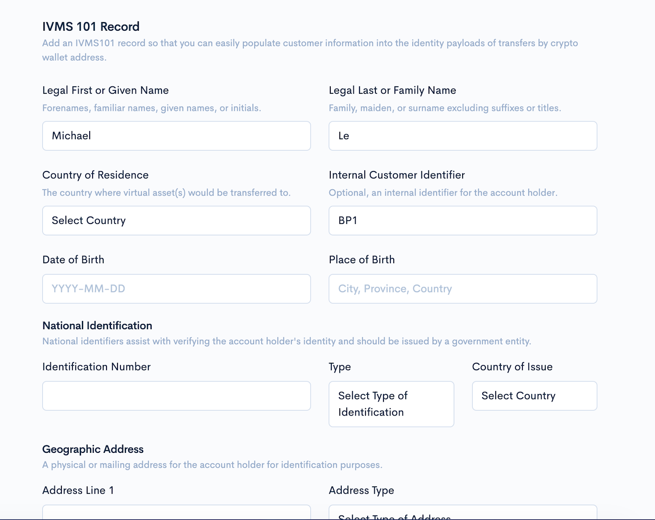Click the Geographic Address section heading
The image size is (655, 520).
coord(93,449)
